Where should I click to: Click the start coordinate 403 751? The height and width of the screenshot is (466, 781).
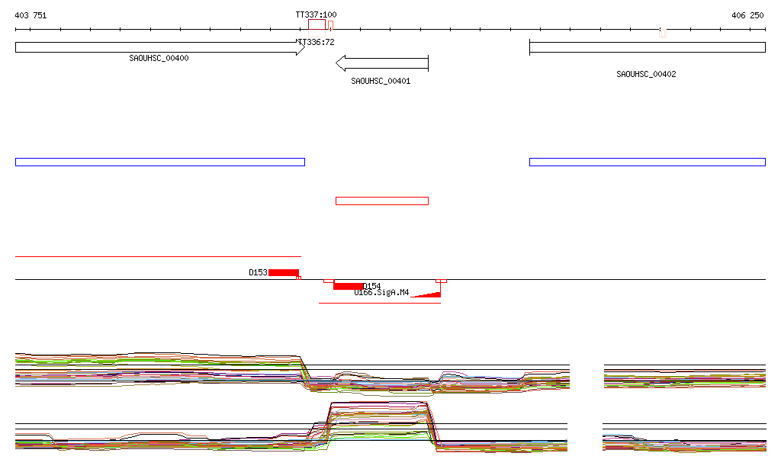click(x=31, y=15)
